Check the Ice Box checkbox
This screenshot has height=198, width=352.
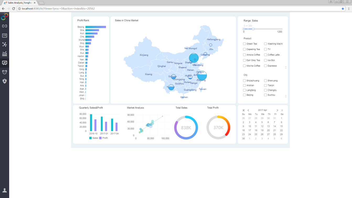265,60
